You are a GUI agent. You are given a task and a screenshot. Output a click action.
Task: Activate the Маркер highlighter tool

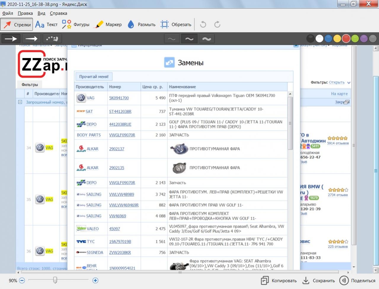108,25
